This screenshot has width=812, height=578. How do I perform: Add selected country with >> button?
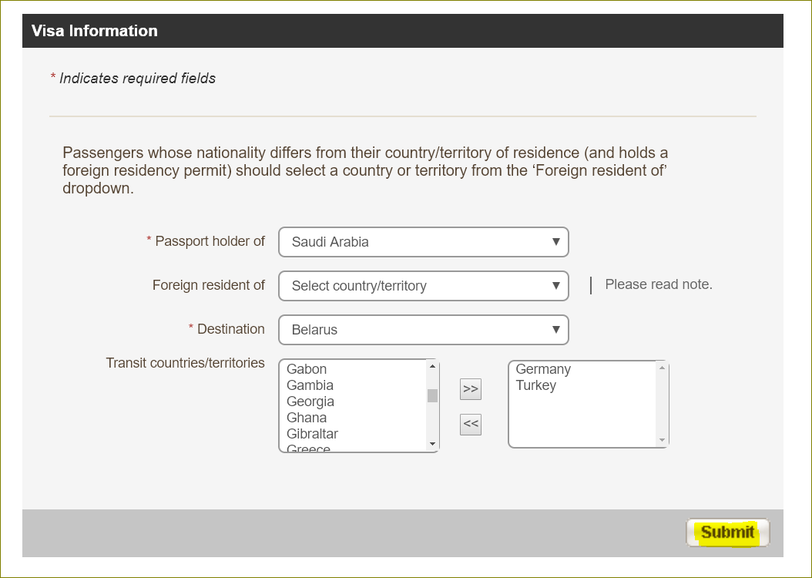(471, 389)
